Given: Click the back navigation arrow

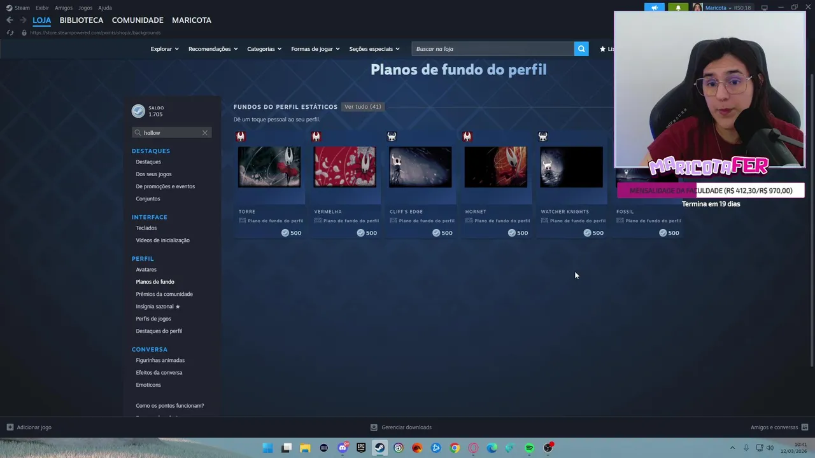Looking at the screenshot, I should [10, 20].
